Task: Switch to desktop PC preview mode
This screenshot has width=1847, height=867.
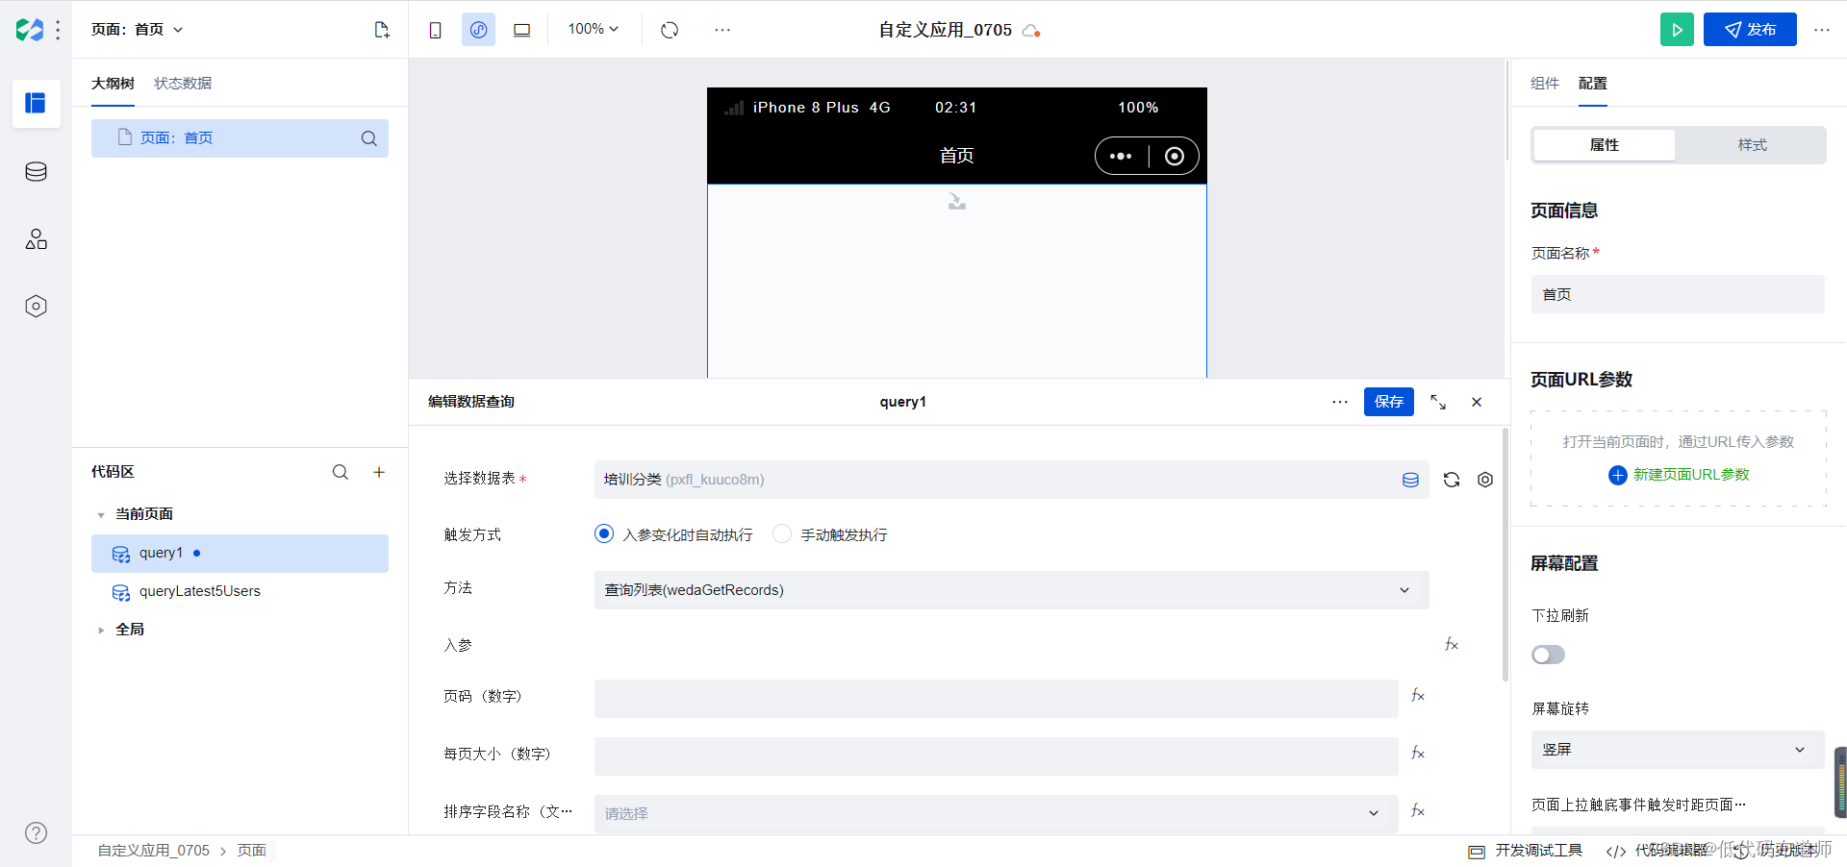Action: [522, 30]
